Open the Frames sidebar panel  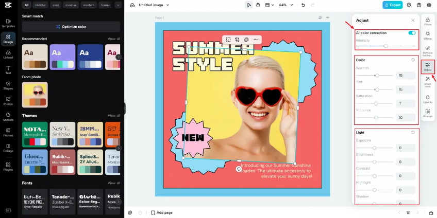coord(8,133)
